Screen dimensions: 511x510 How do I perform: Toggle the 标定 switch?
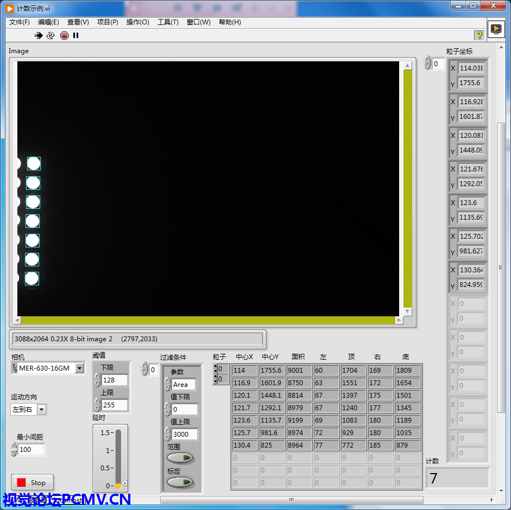(x=181, y=482)
